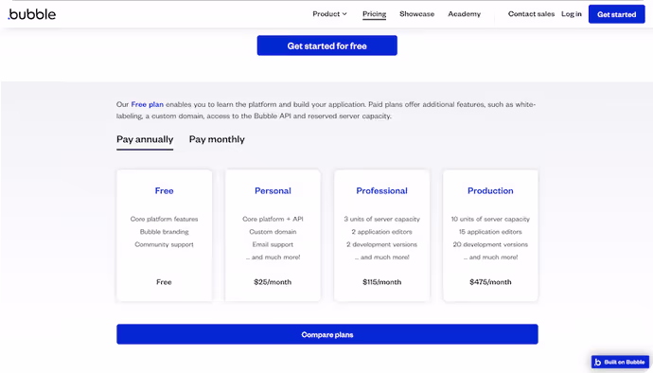Select the Pay annually tab
Viewport: 653px width, 373px height.
[145, 139]
